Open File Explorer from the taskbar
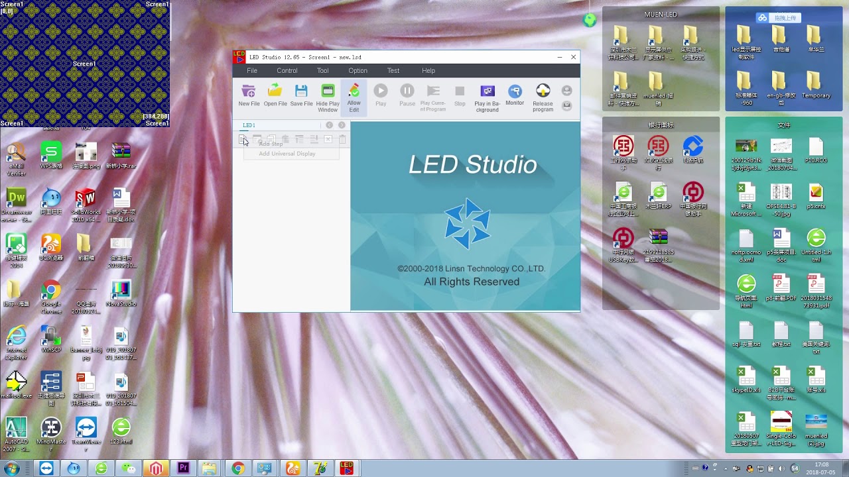This screenshot has width=849, height=477. (210, 468)
